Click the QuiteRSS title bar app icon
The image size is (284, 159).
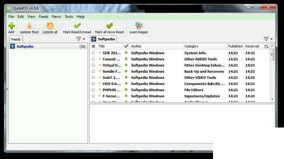[9, 8]
